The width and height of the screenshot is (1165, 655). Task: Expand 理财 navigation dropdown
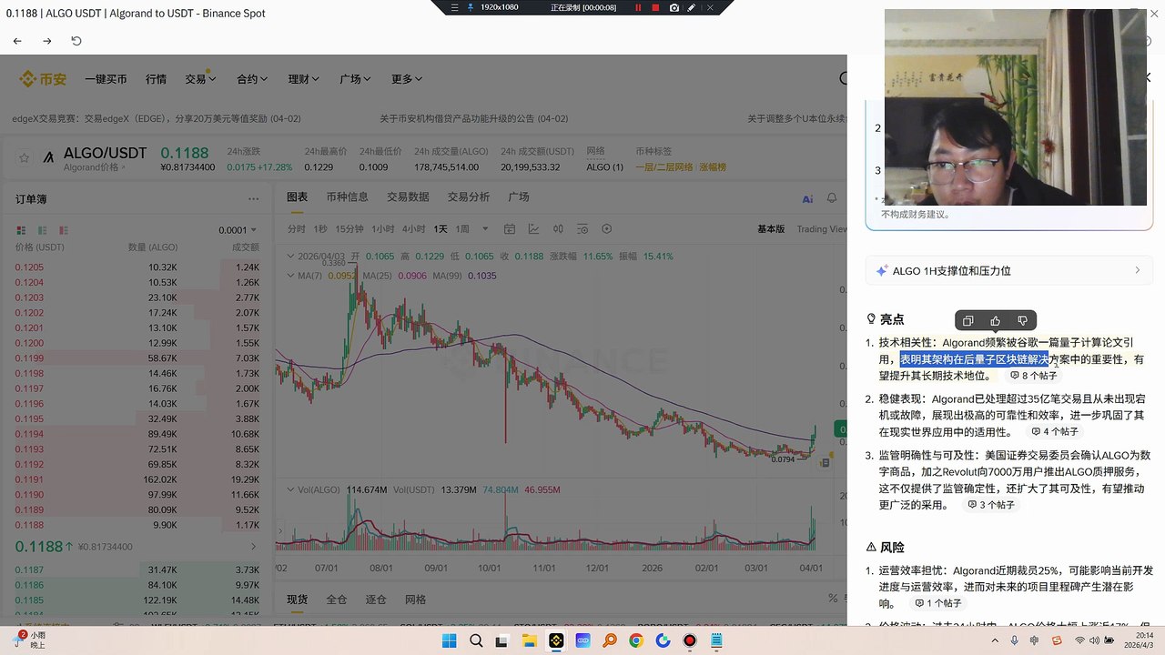click(x=304, y=79)
